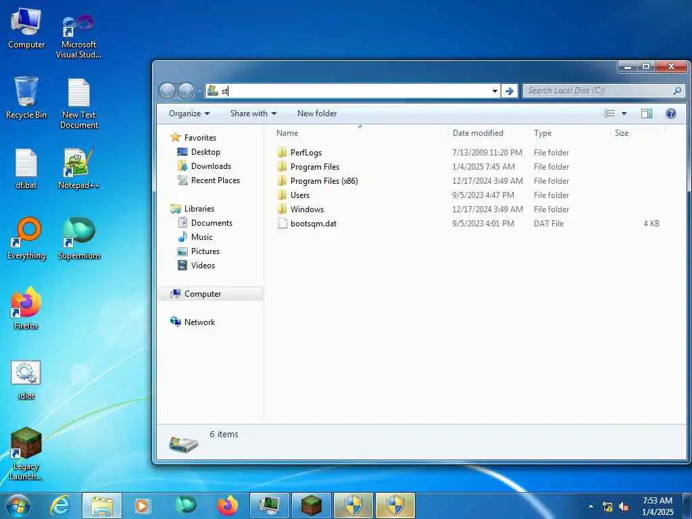Screen dimensions: 692x519
Task: Click first shield taskbar button
Action: [x=353, y=505]
